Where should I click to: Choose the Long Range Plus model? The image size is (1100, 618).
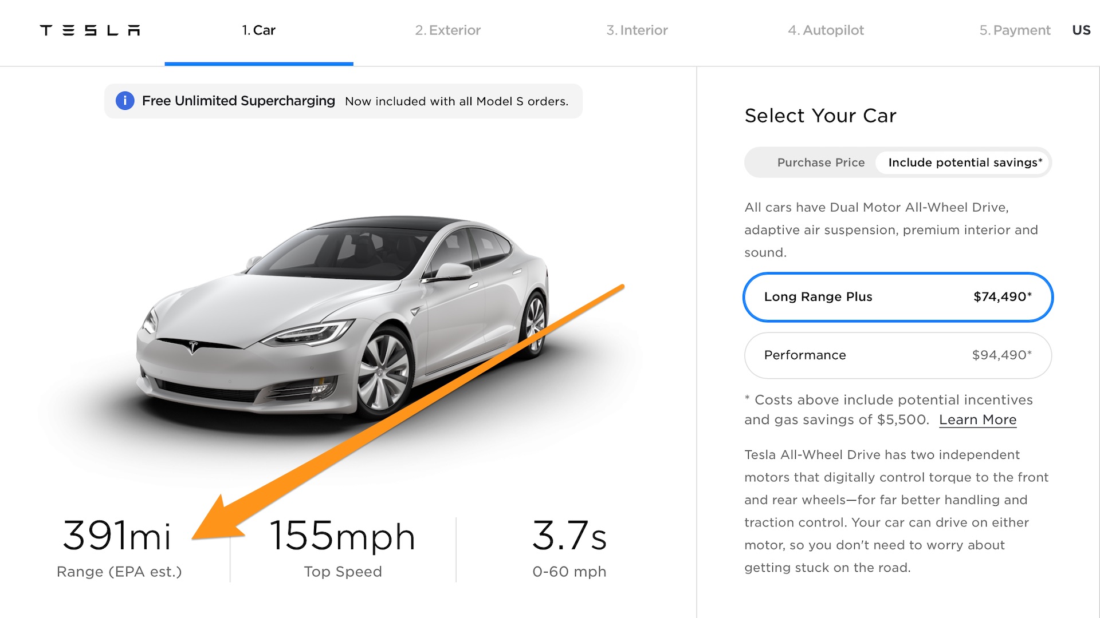coord(898,297)
